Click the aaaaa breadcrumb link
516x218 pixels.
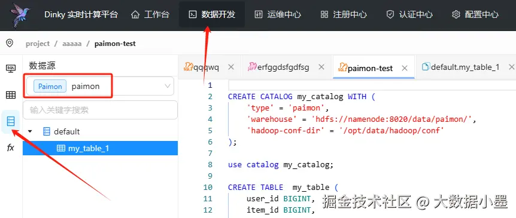coord(72,44)
